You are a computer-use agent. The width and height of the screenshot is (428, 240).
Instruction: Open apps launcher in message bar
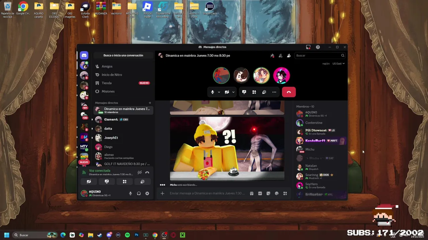285,193
